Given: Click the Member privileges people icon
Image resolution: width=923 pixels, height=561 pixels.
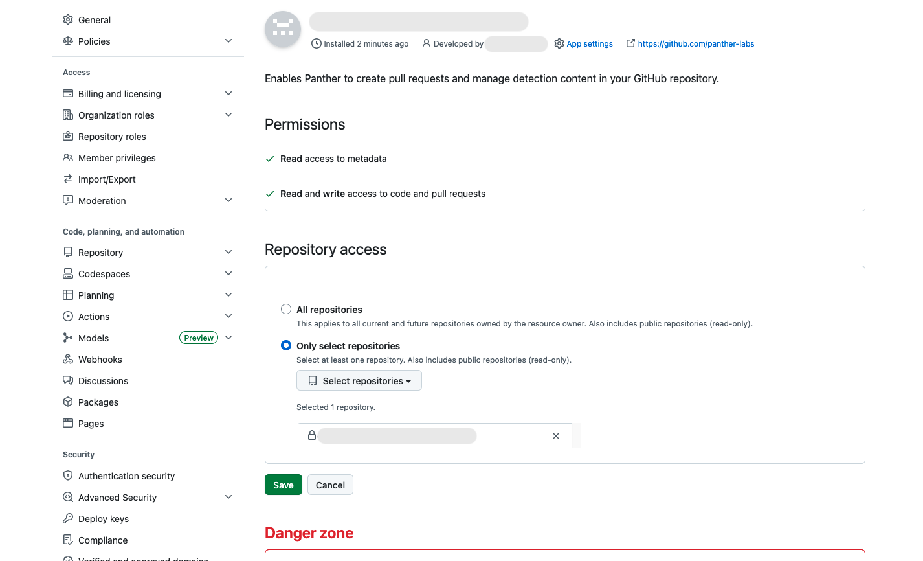Looking at the screenshot, I should pos(68,158).
